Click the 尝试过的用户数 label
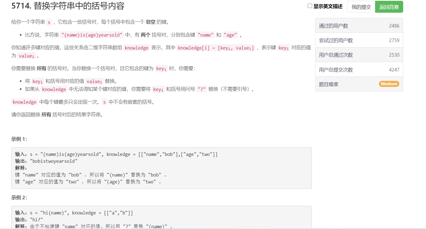This screenshot has width=426, height=229. click(x=336, y=40)
